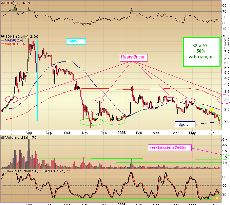Click the 30 level on the RSI scale
Viewport: 230px width, 205px height.
coord(225,23)
